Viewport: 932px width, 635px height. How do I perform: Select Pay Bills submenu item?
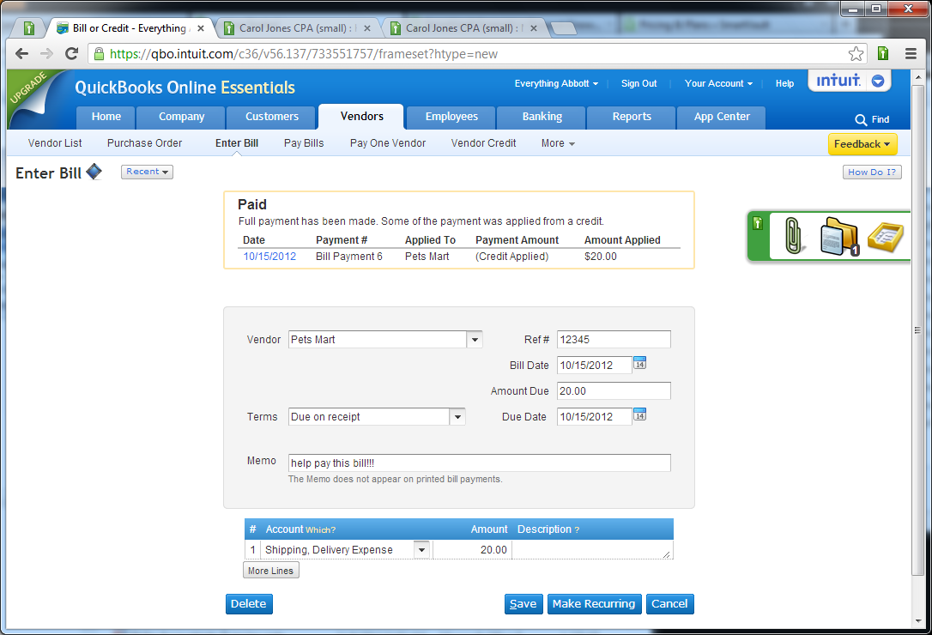click(304, 143)
